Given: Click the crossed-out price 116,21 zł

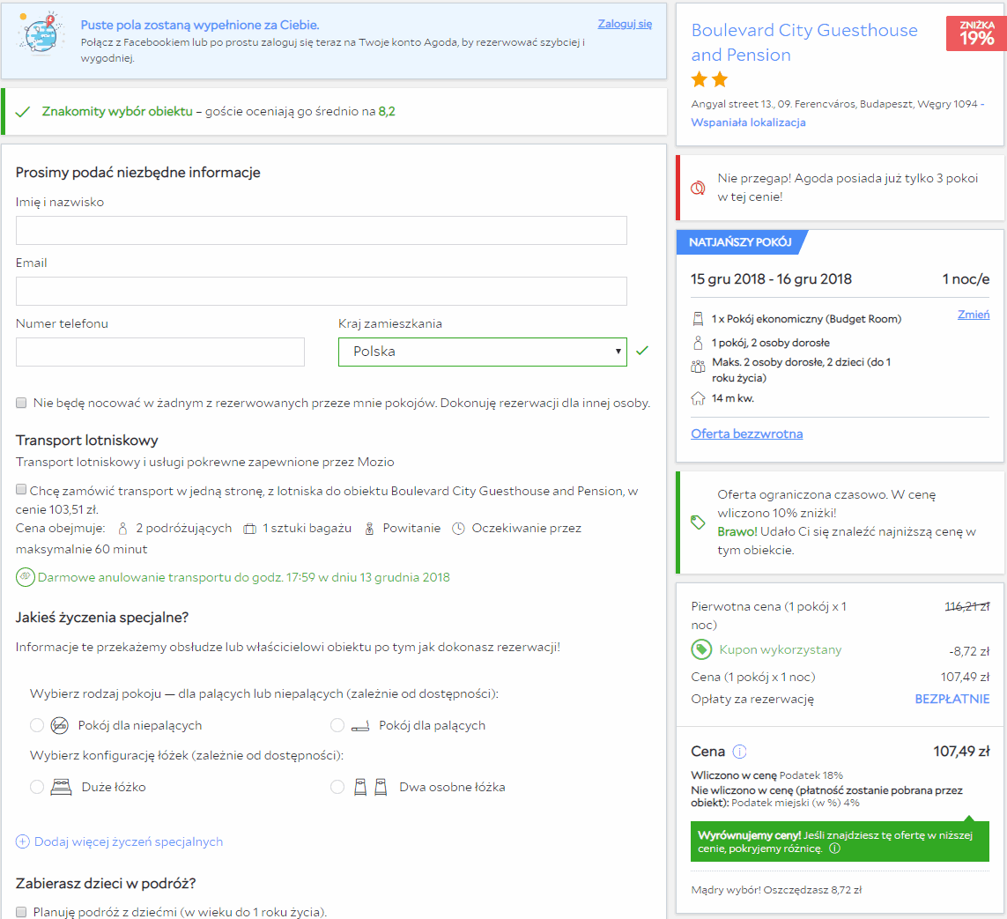Looking at the screenshot, I should pos(967,606).
